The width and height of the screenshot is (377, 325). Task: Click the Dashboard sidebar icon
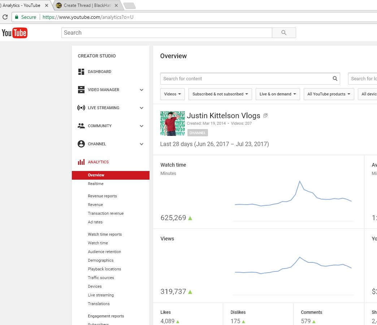tap(81, 72)
